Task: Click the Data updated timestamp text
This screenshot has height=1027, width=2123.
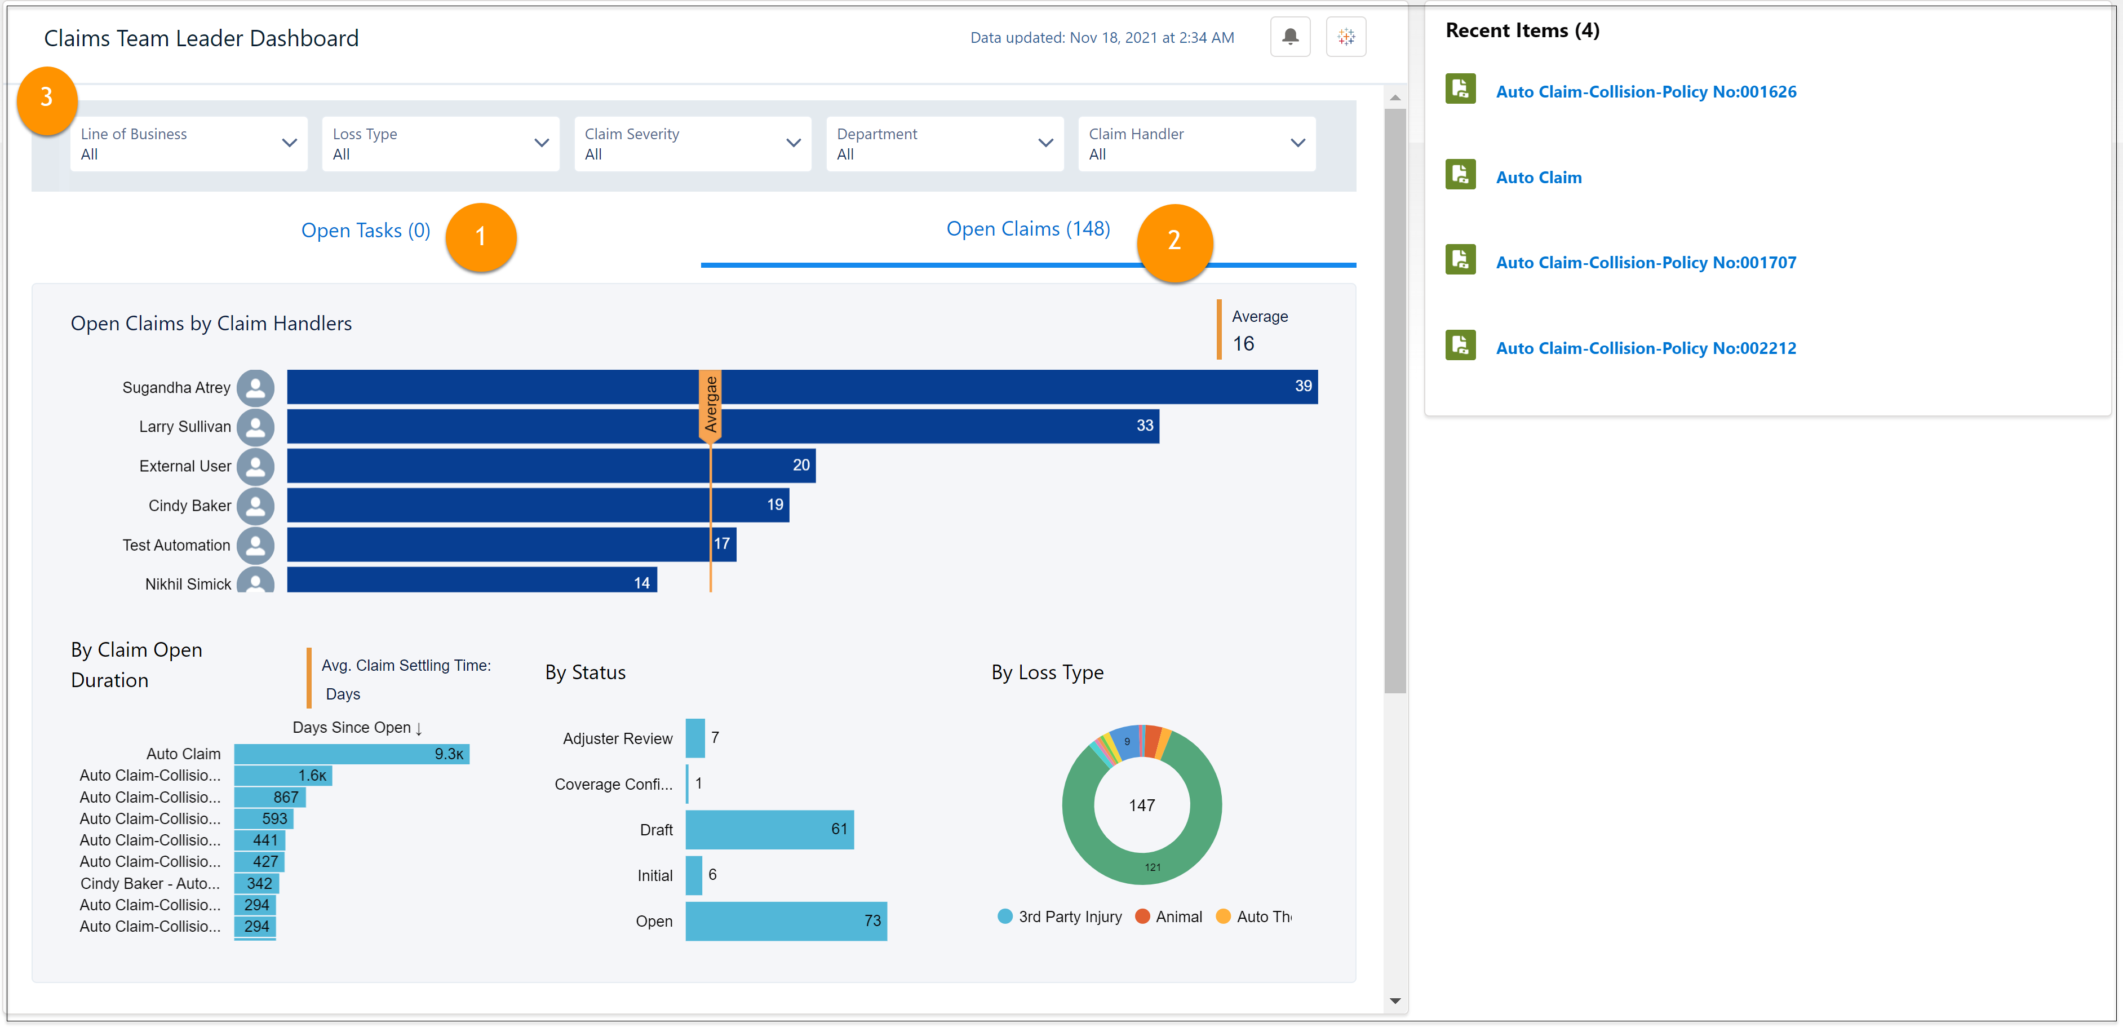Action: tap(1102, 38)
